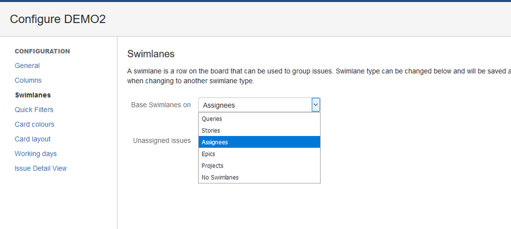
Task: Open the General configuration page
Action: click(x=27, y=65)
